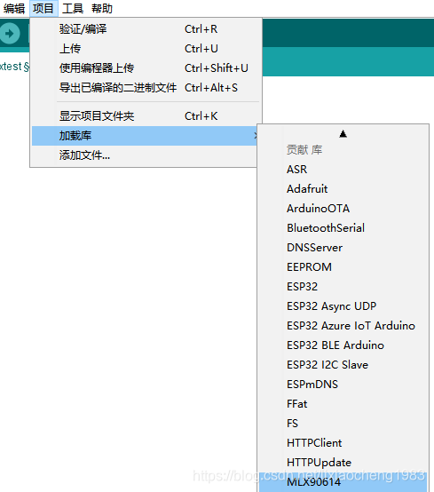Select the xtest sketch tab
434x492 pixels.
pos(14,67)
